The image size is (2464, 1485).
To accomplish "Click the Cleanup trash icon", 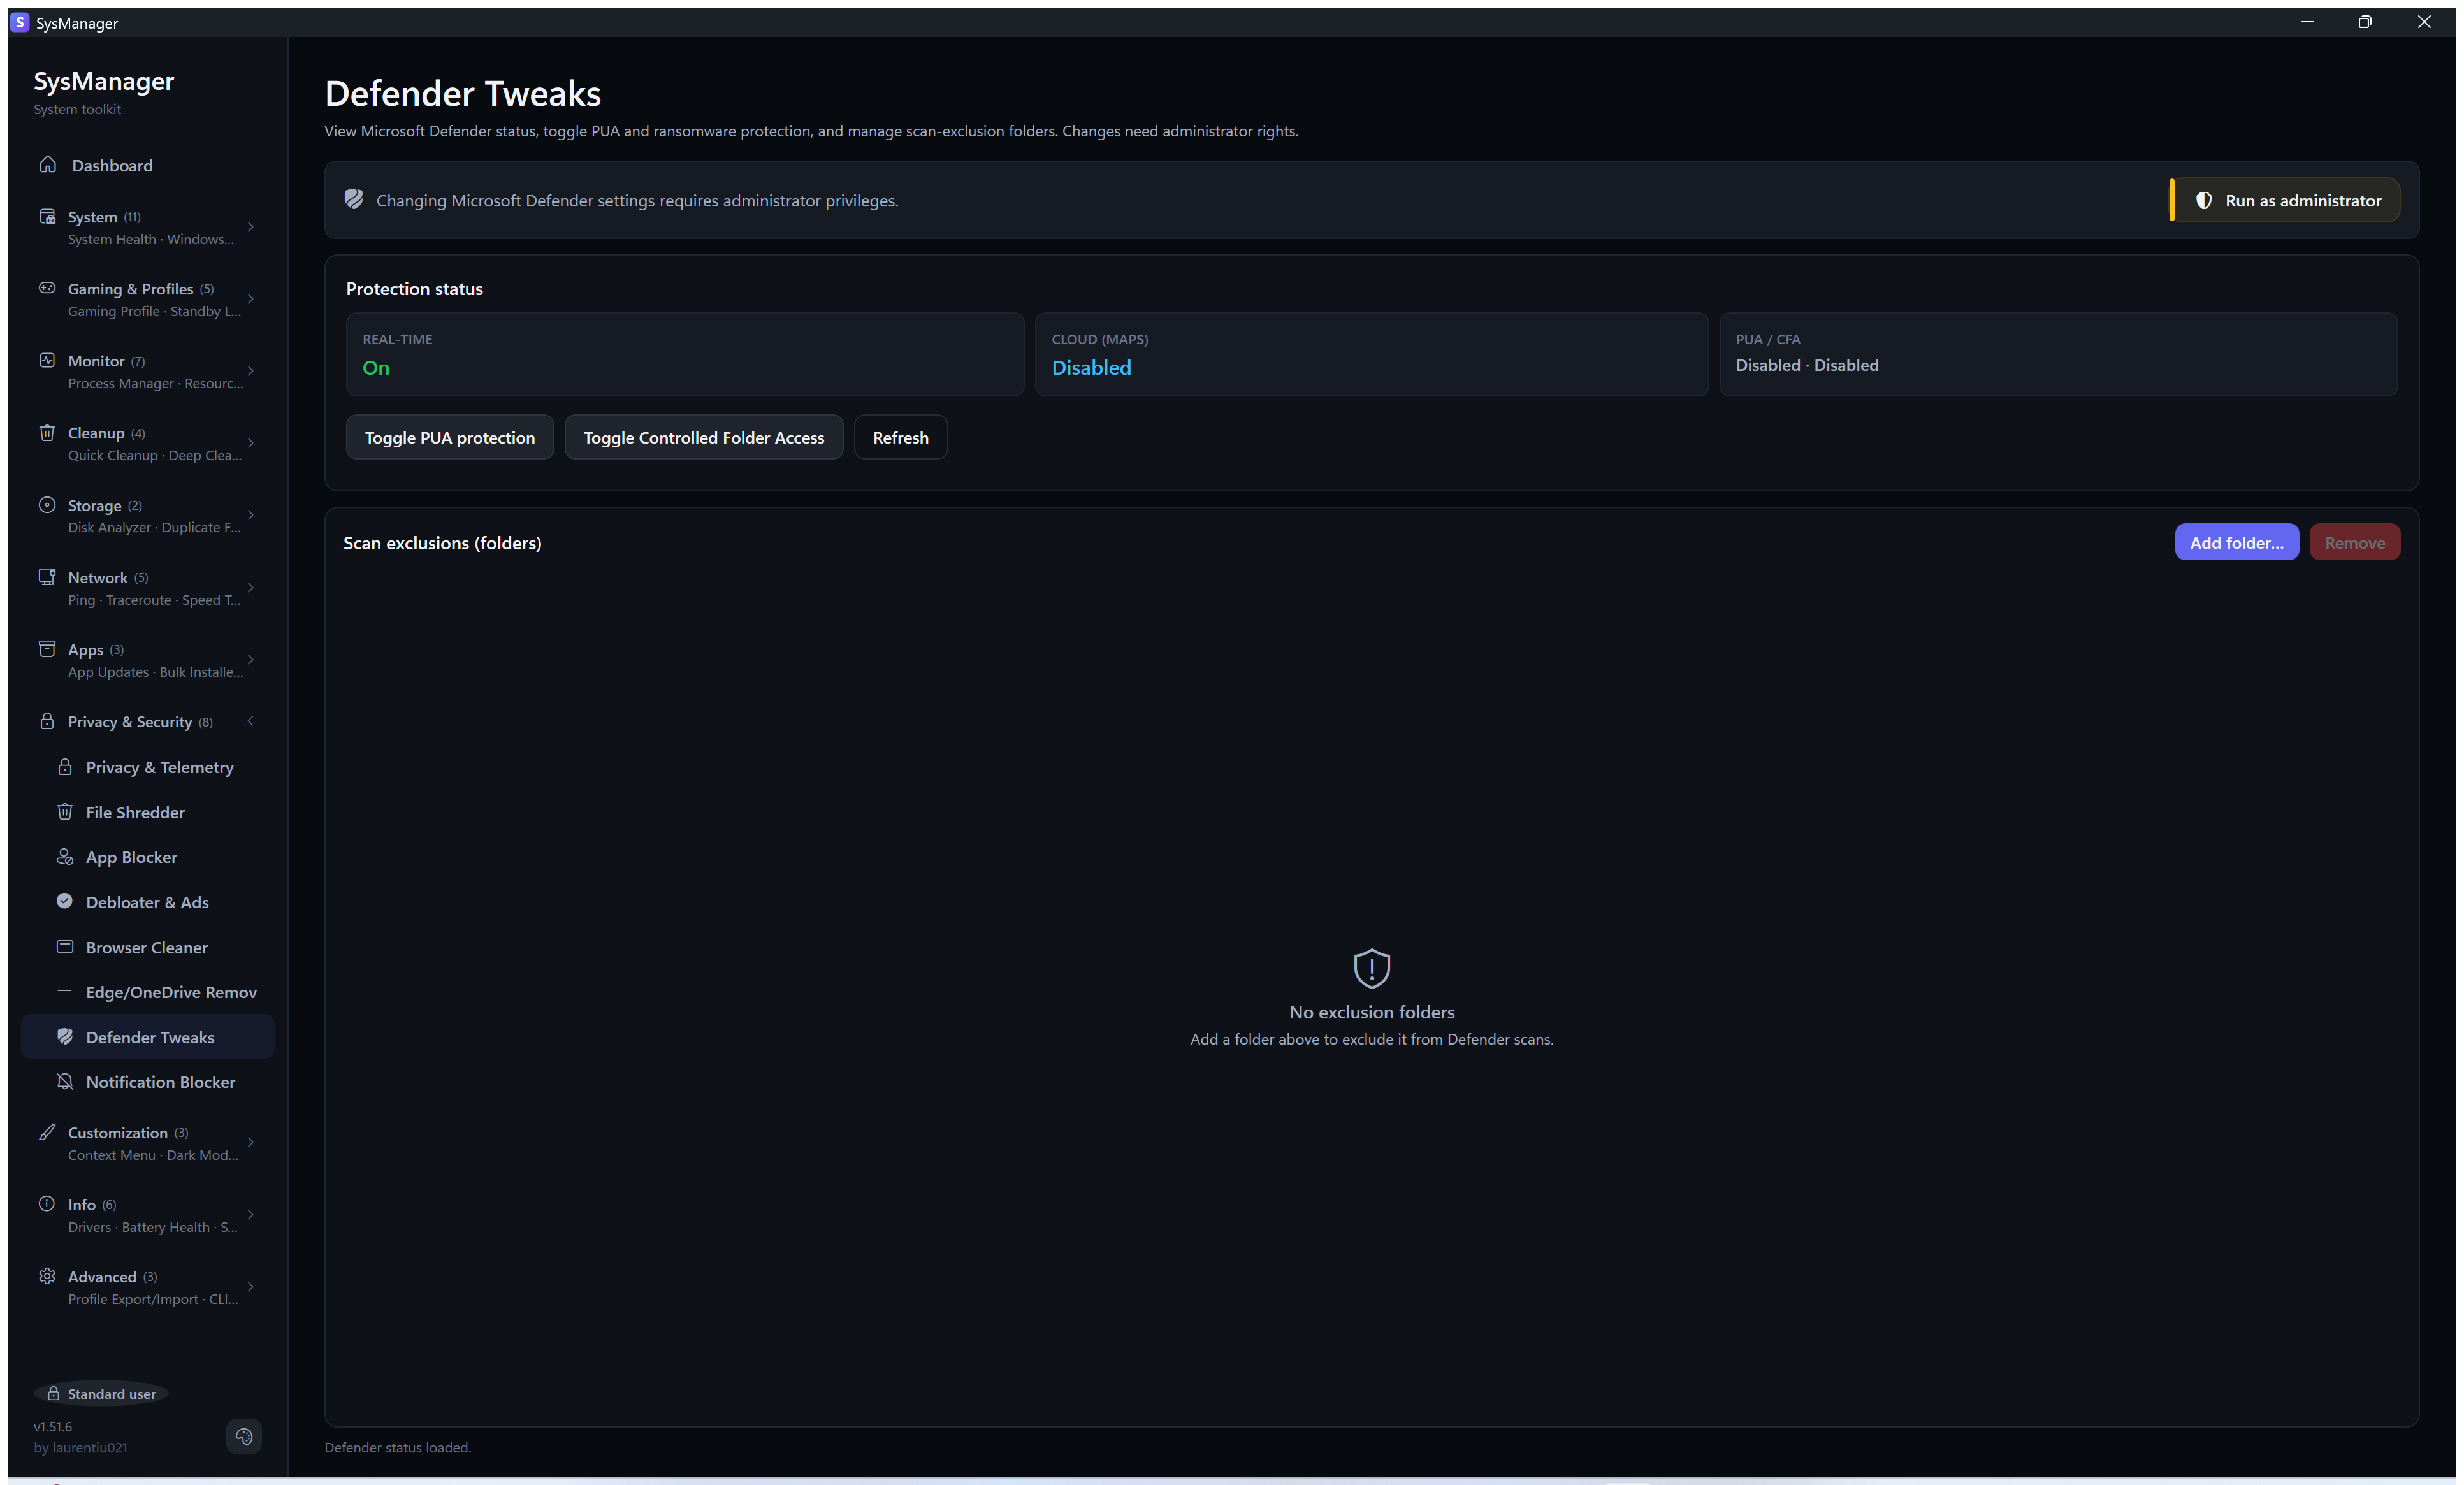I will coord(47,432).
